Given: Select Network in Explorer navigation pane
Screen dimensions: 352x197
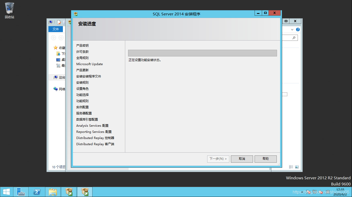Looking at the screenshot, I should [59, 89].
